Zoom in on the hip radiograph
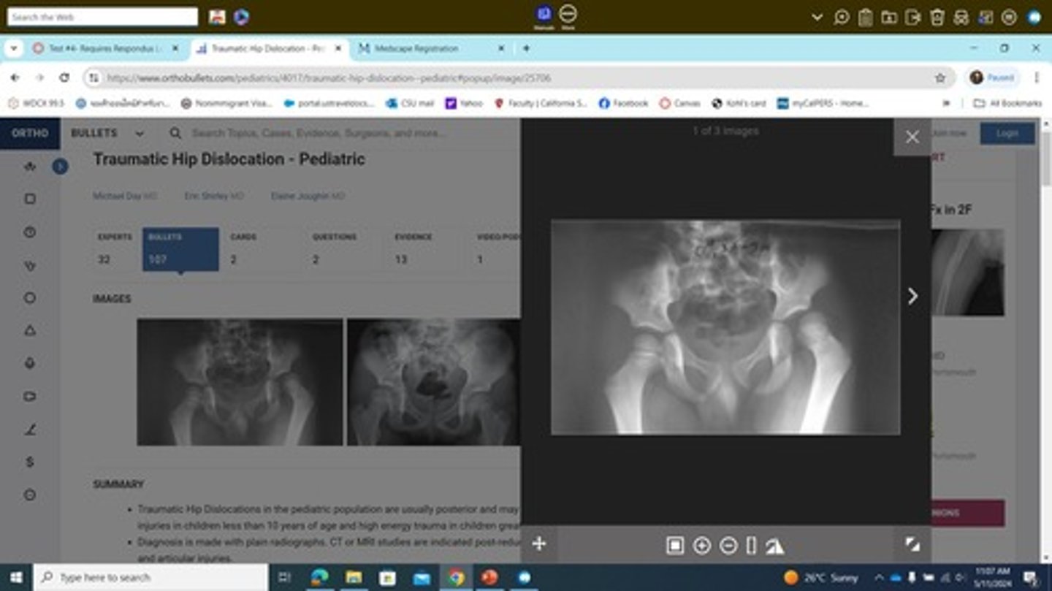The height and width of the screenshot is (591, 1052). tap(701, 546)
